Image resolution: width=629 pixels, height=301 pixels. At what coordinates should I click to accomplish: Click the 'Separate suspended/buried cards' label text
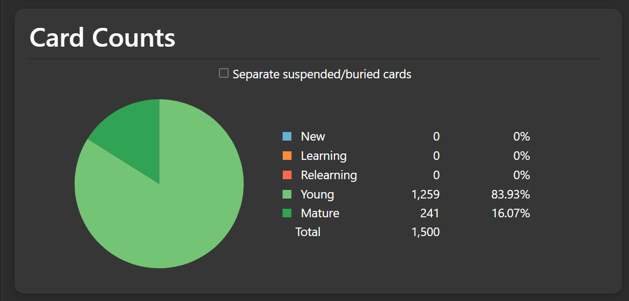coord(321,75)
